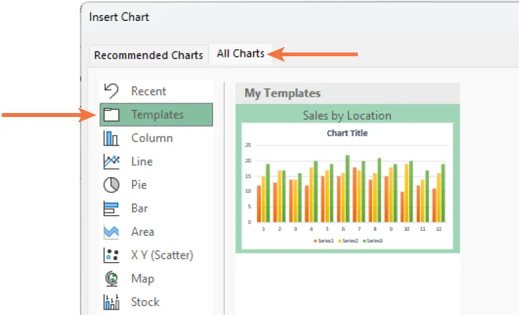Click the Insert Chart dialog title
519x315 pixels.
(119, 16)
